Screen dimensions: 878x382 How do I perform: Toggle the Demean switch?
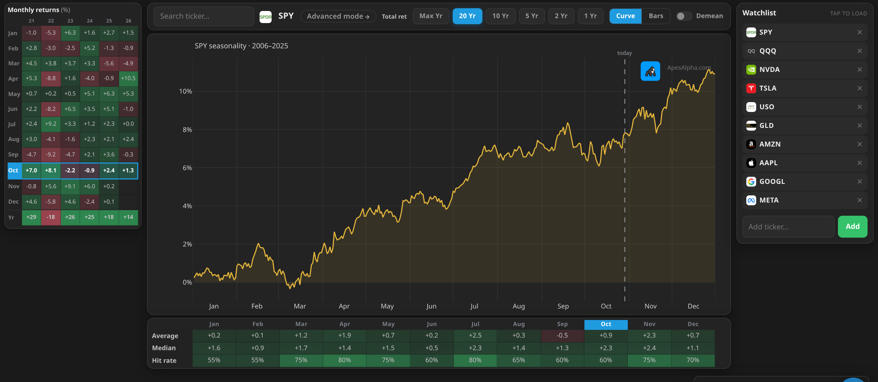tap(683, 16)
